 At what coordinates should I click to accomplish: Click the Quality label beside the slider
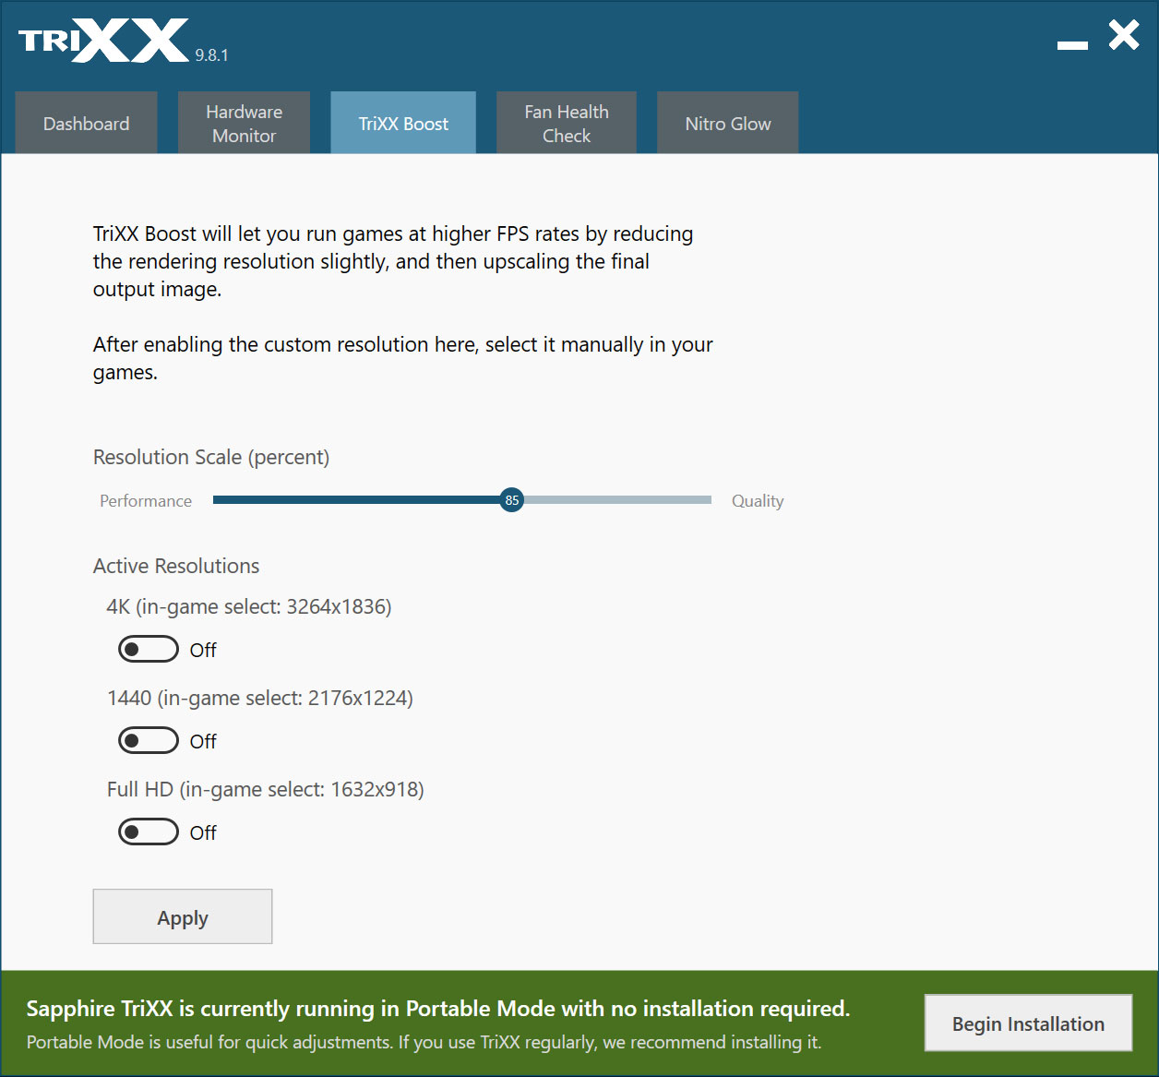(758, 501)
